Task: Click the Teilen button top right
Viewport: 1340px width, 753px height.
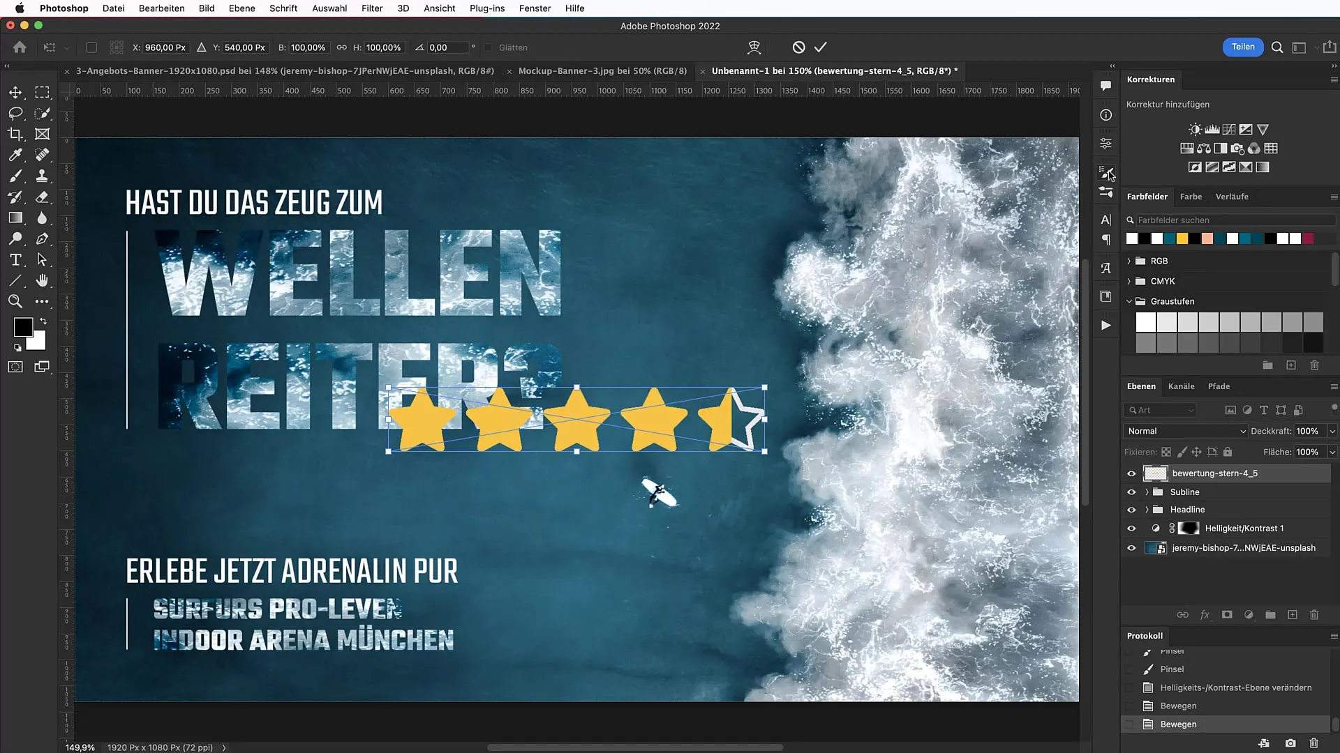Action: click(x=1242, y=47)
